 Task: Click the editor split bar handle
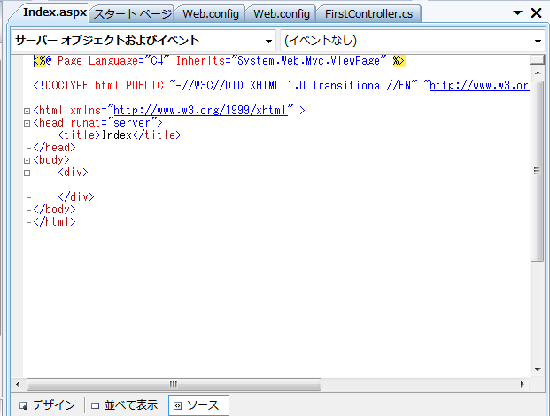pos(537,59)
